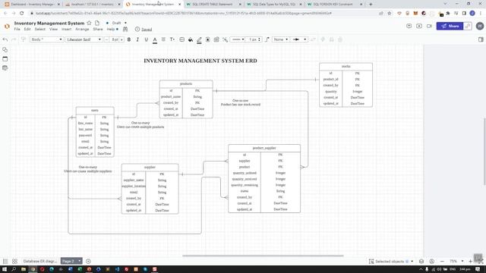
Task: Open the find binoculars icon
Action: 125,29
